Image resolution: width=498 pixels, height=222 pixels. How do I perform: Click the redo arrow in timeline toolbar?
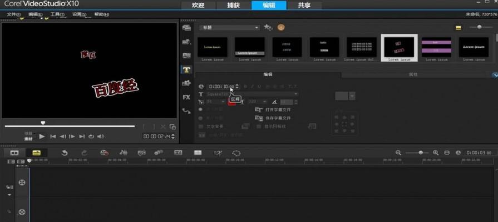[x=84, y=153]
